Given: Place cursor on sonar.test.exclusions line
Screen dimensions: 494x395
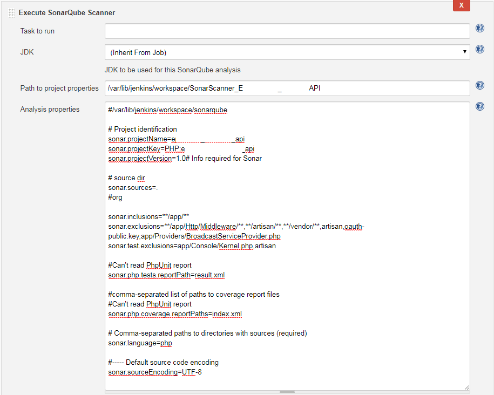Looking at the screenshot, I should tap(192, 246).
